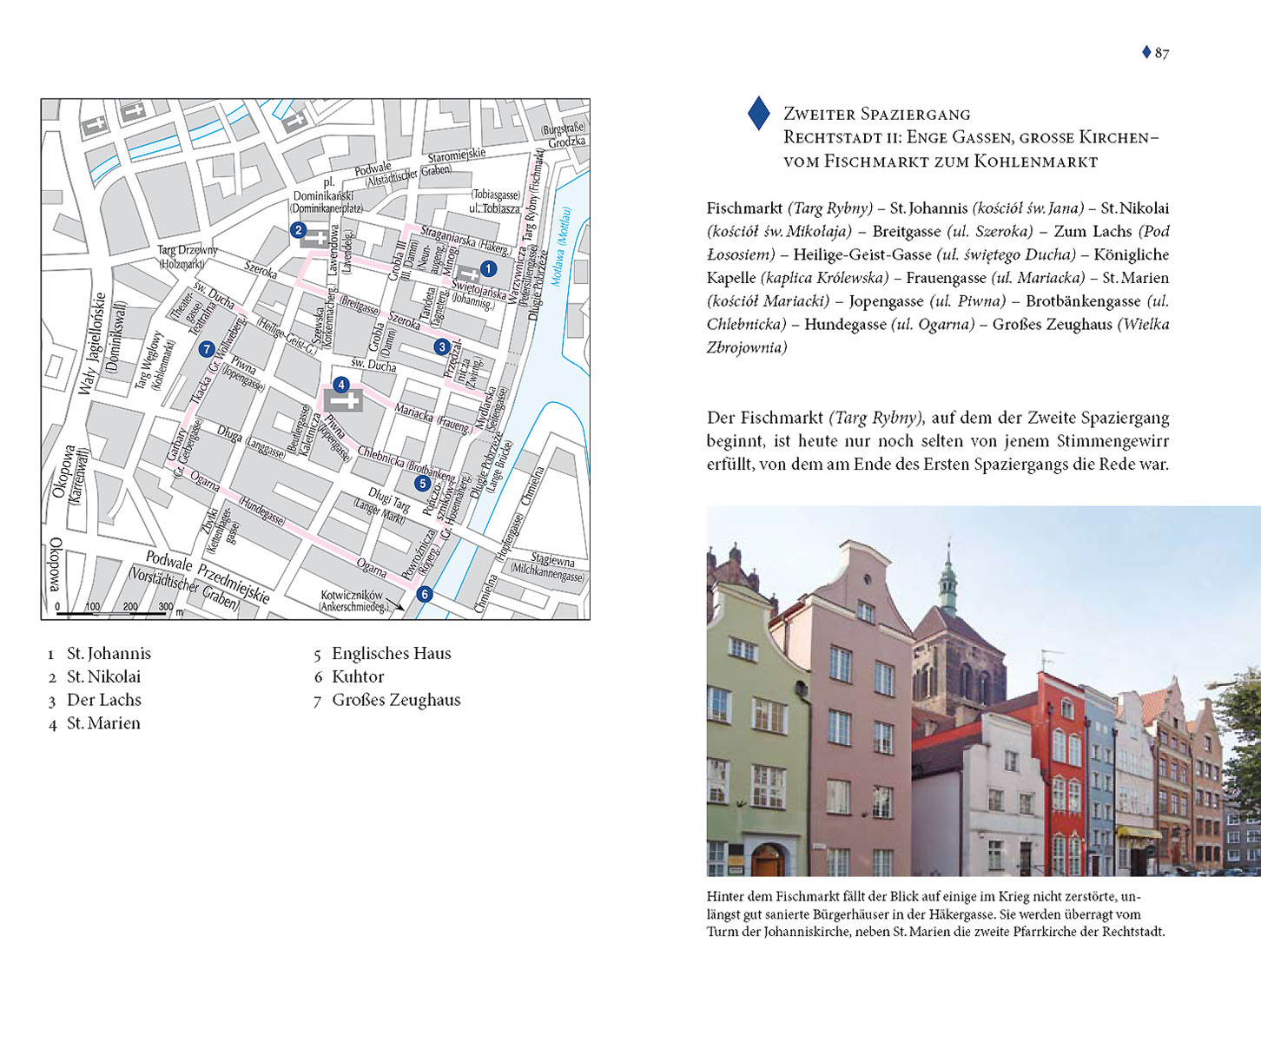Click "Wielka Zbrojownia" in the itinerary paragraph

point(939,336)
